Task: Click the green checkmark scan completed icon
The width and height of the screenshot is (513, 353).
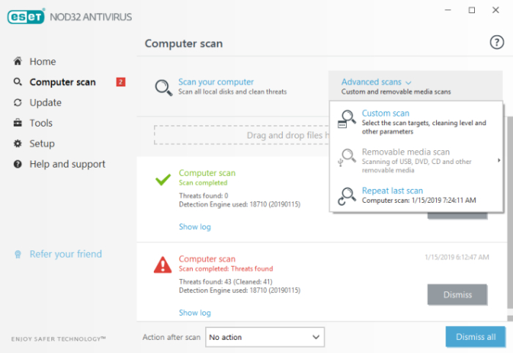Action: (x=163, y=179)
